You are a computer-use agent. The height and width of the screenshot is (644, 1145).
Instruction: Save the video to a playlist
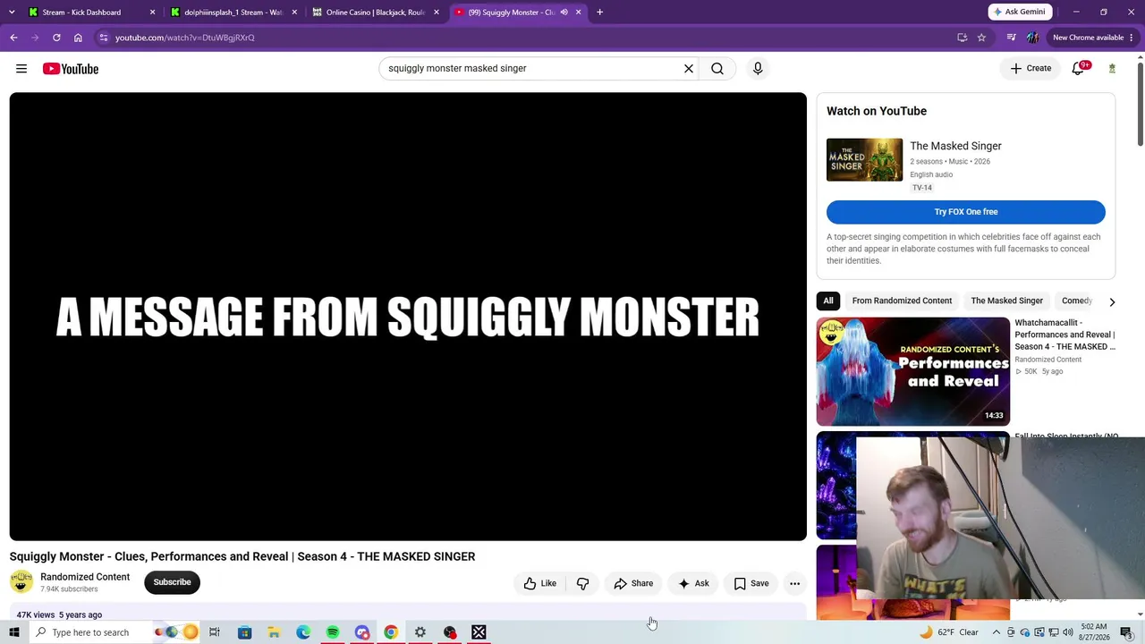[x=751, y=583]
